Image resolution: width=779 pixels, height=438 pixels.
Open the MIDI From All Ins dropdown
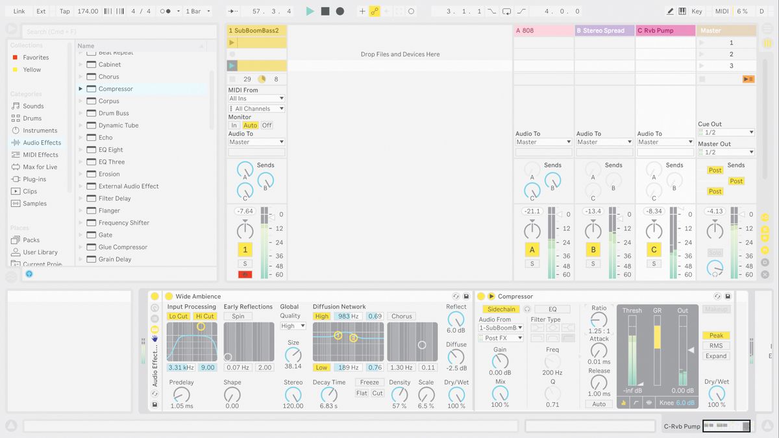tap(256, 99)
